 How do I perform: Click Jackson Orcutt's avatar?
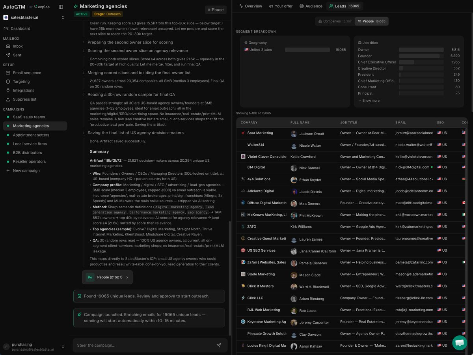[x=294, y=134]
